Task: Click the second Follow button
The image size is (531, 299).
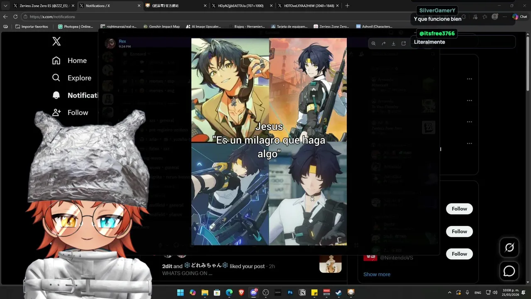Action: [459, 231]
